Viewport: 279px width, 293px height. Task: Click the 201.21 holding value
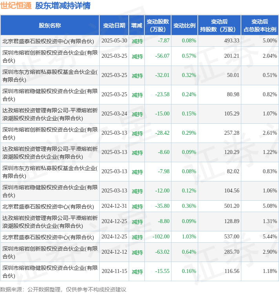(232, 56)
